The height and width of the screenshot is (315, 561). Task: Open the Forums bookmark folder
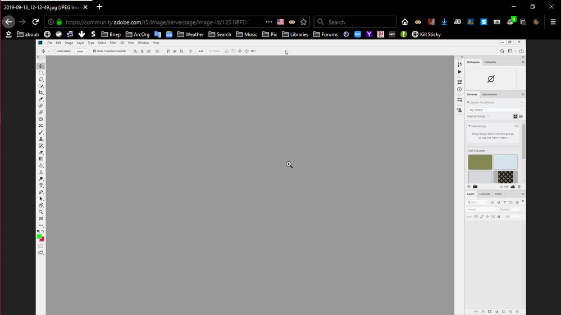click(x=326, y=34)
